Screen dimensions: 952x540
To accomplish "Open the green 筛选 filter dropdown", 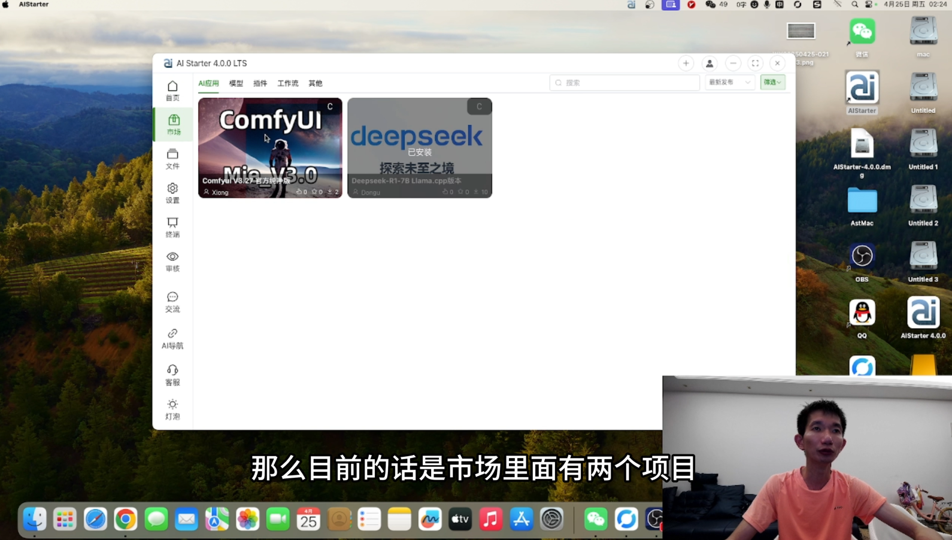I will tap(772, 82).
